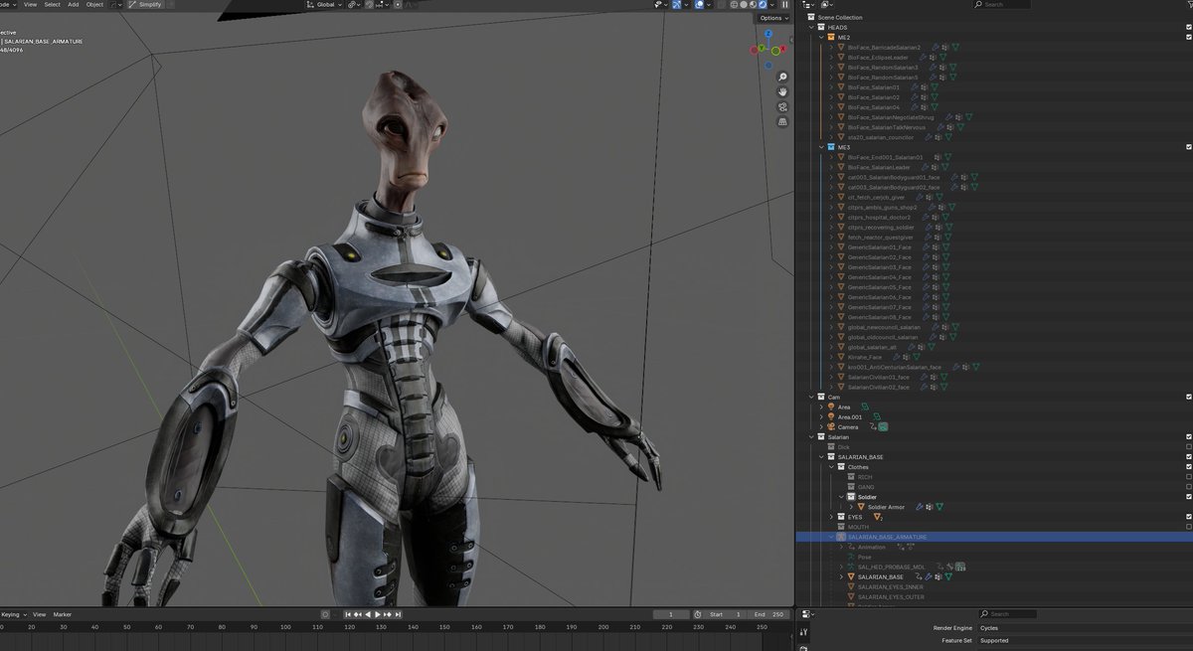The width and height of the screenshot is (1193, 651).
Task: Select GenericSalarian04_Face in outliner
Action: pyautogui.click(x=879, y=276)
